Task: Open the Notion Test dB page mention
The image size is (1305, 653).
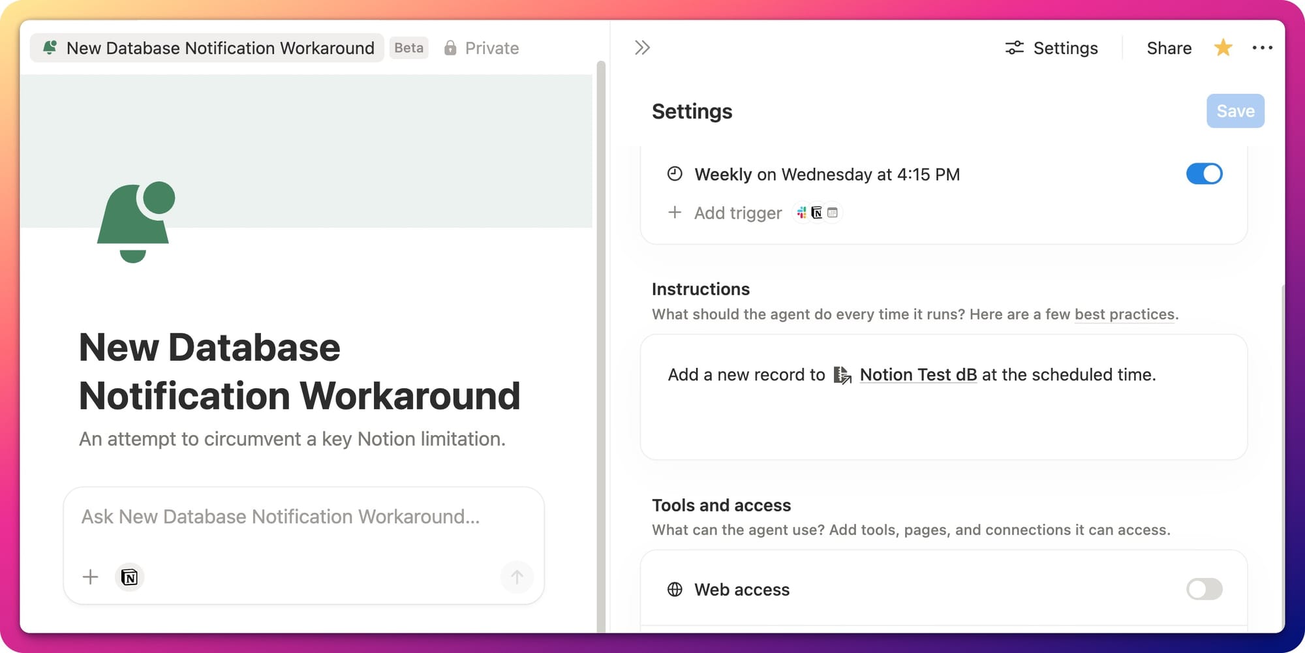Action: tap(917, 375)
